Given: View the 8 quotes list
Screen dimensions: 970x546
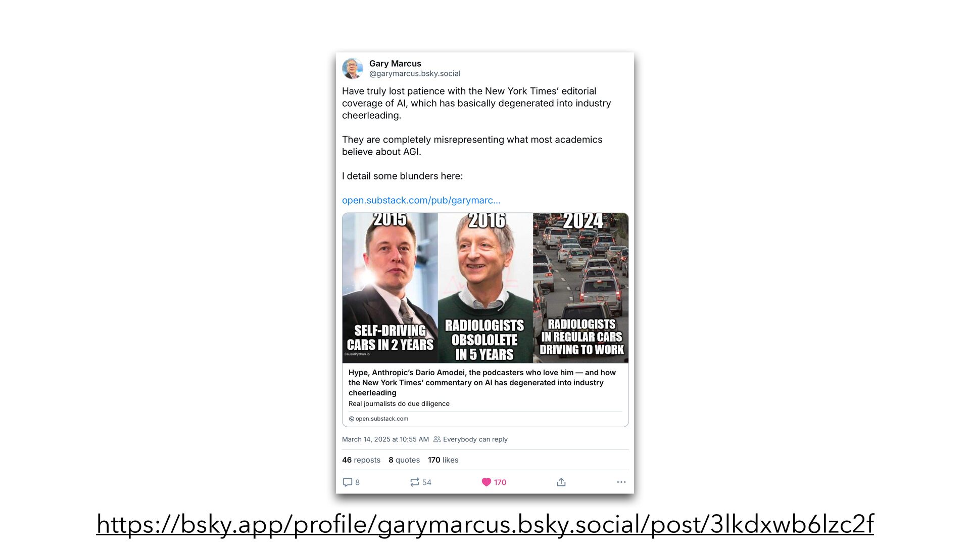Looking at the screenshot, I should (404, 460).
